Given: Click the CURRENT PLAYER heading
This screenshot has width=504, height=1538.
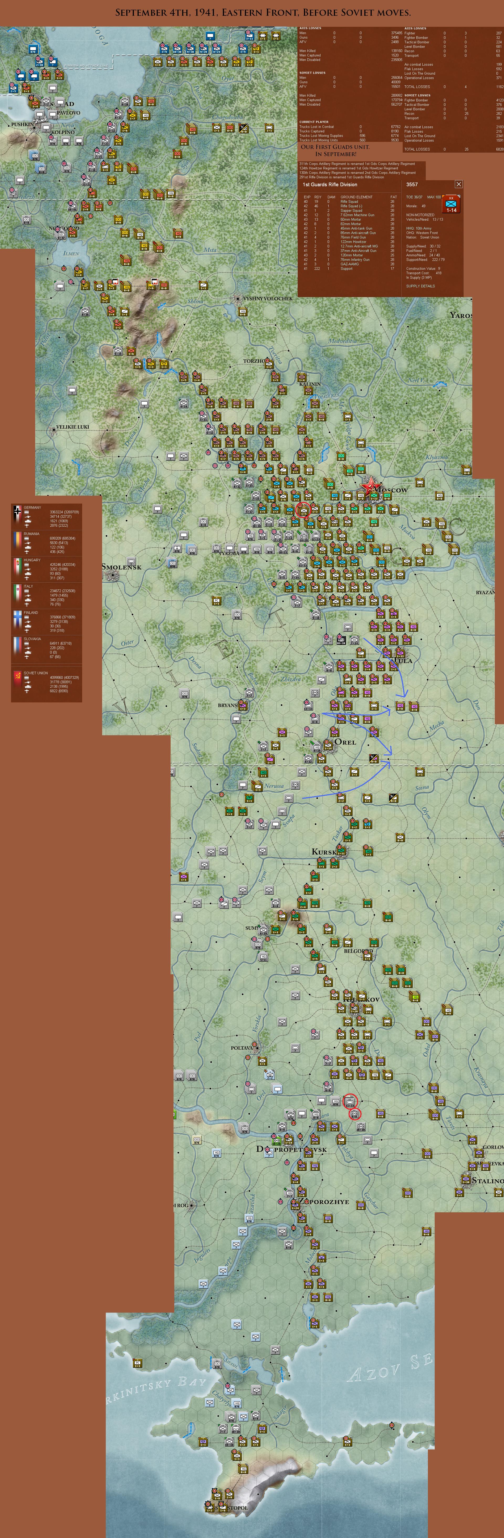Looking at the screenshot, I should coord(314,122).
